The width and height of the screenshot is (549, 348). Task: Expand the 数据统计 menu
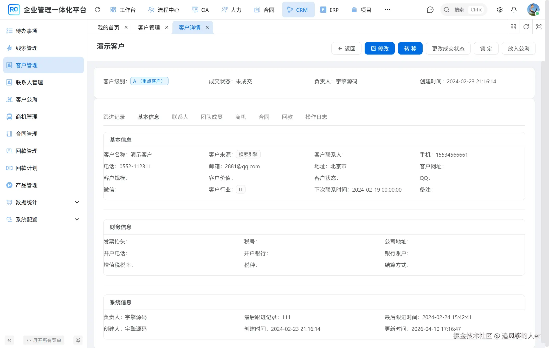click(43, 202)
